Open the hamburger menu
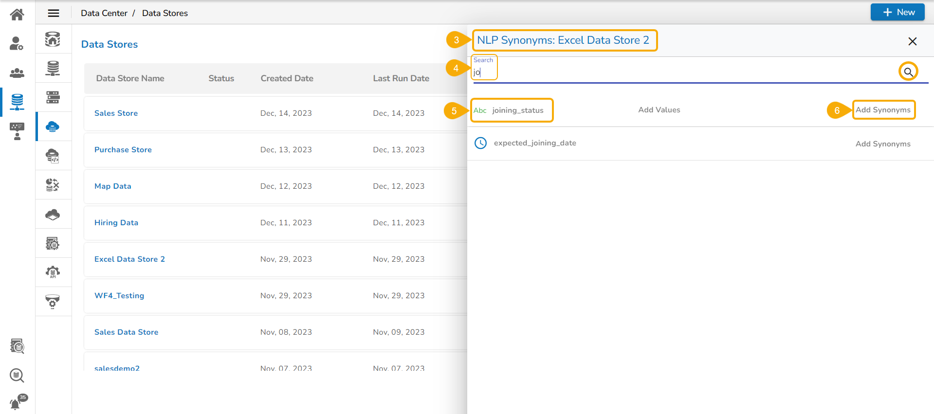 pos(54,13)
